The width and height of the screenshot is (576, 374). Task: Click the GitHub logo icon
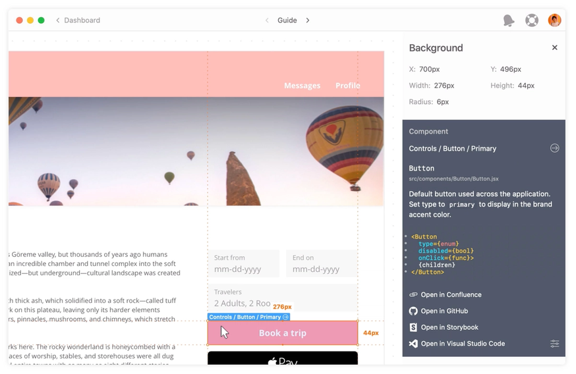click(413, 311)
